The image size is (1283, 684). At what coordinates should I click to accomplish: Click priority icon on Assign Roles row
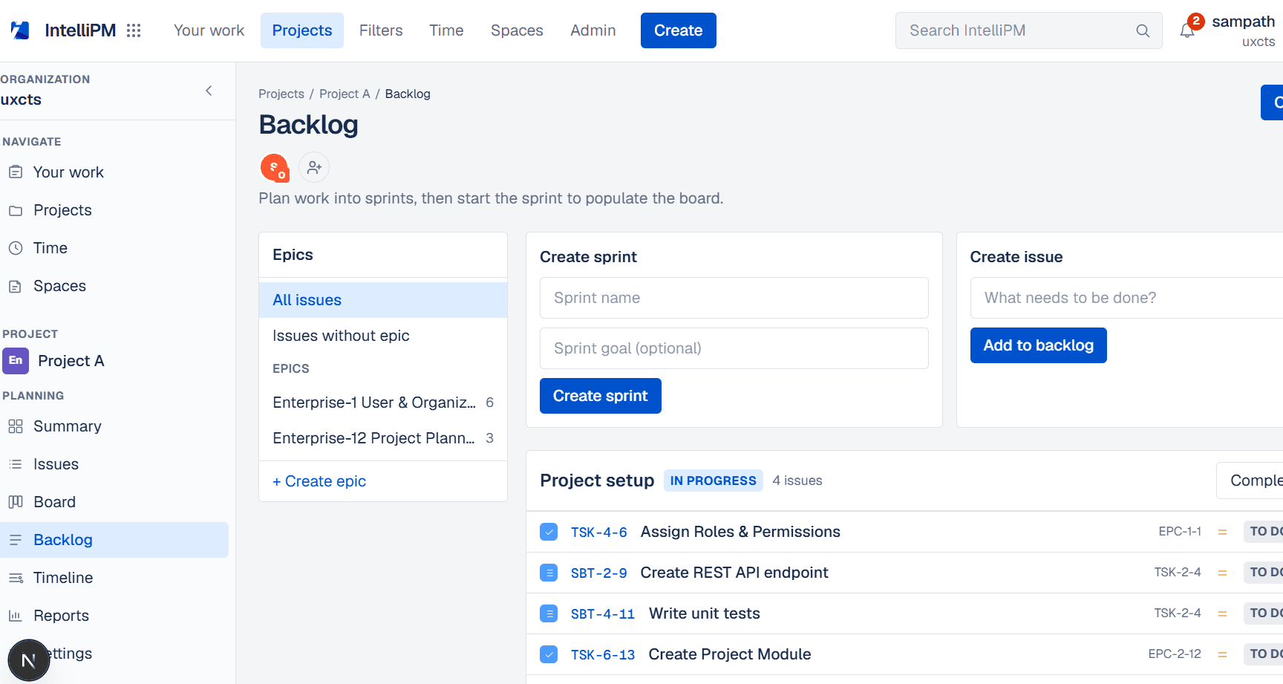tap(1222, 532)
